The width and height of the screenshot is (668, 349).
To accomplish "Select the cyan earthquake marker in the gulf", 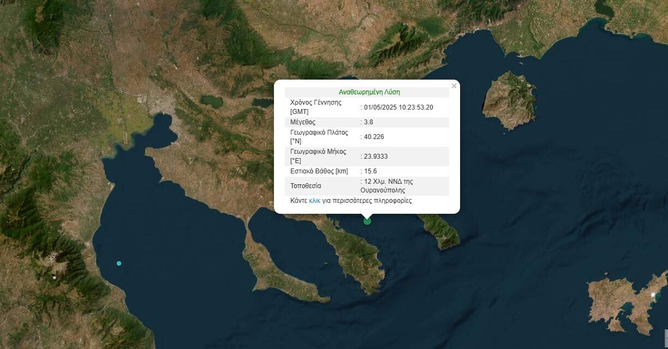I will [x=119, y=263].
